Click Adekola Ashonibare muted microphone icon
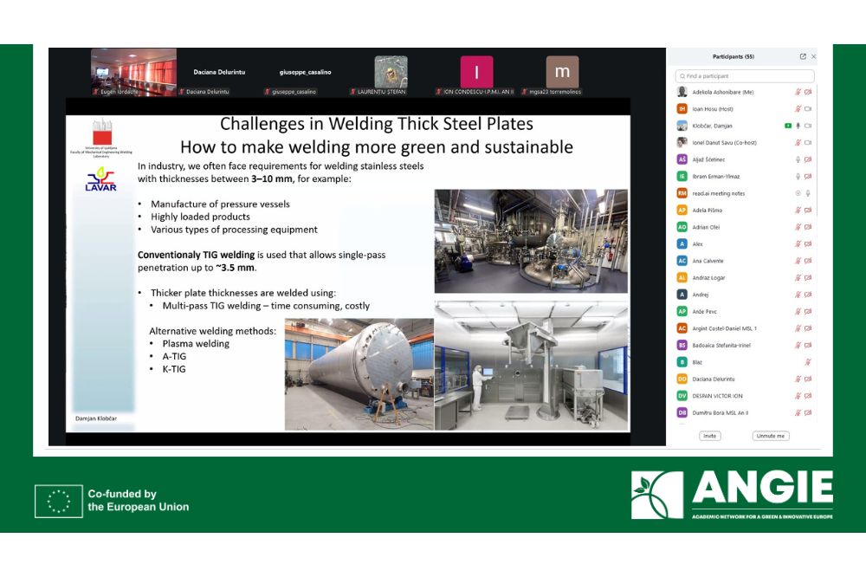 click(x=798, y=92)
